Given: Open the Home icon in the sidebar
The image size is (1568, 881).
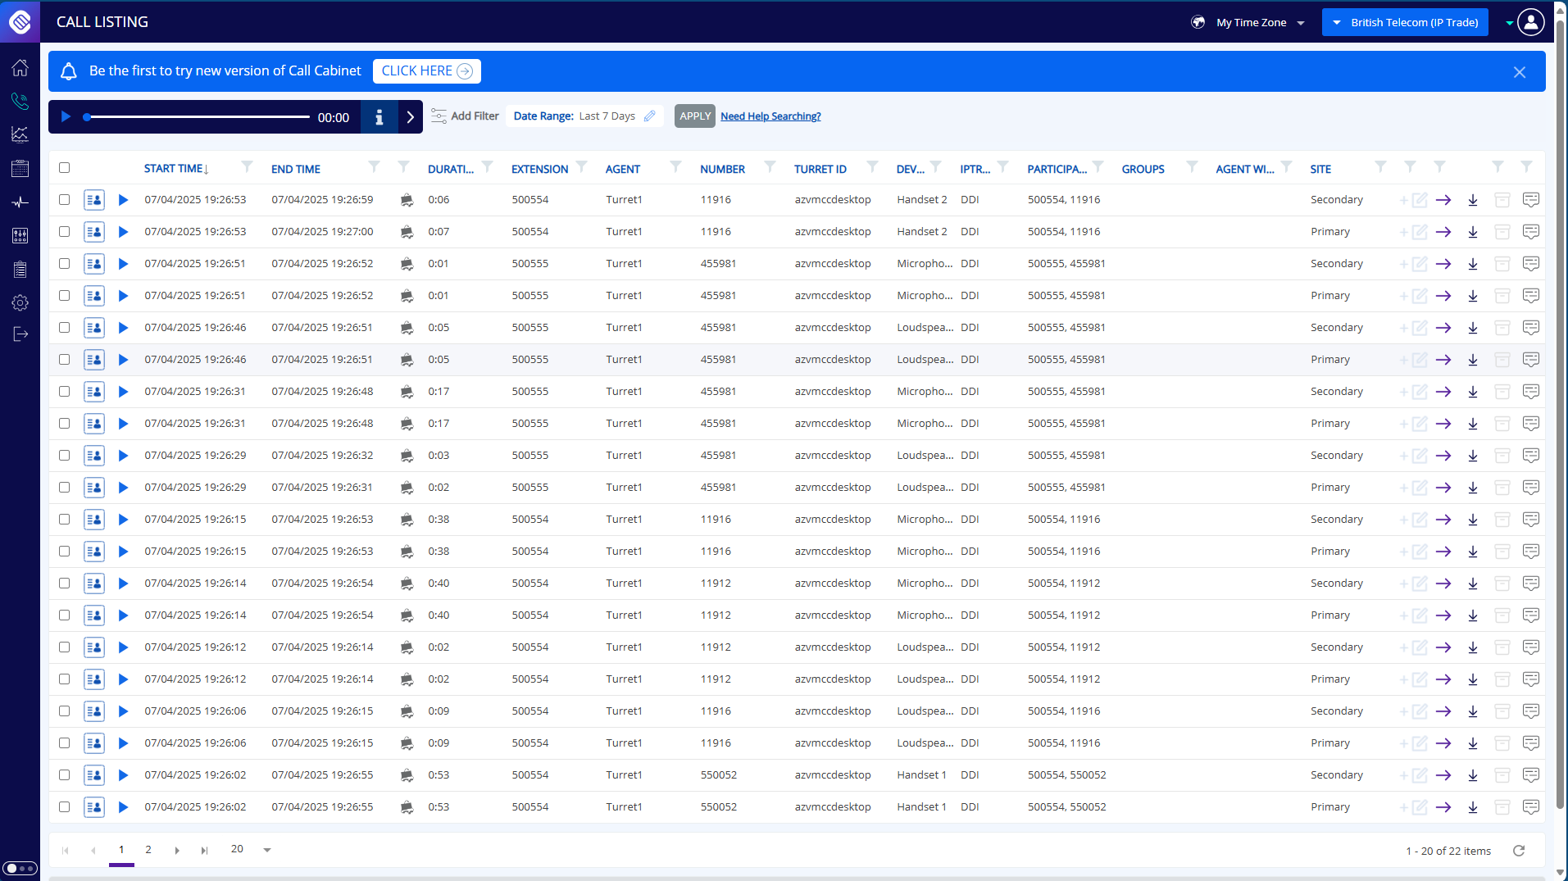Looking at the screenshot, I should [x=20, y=67].
